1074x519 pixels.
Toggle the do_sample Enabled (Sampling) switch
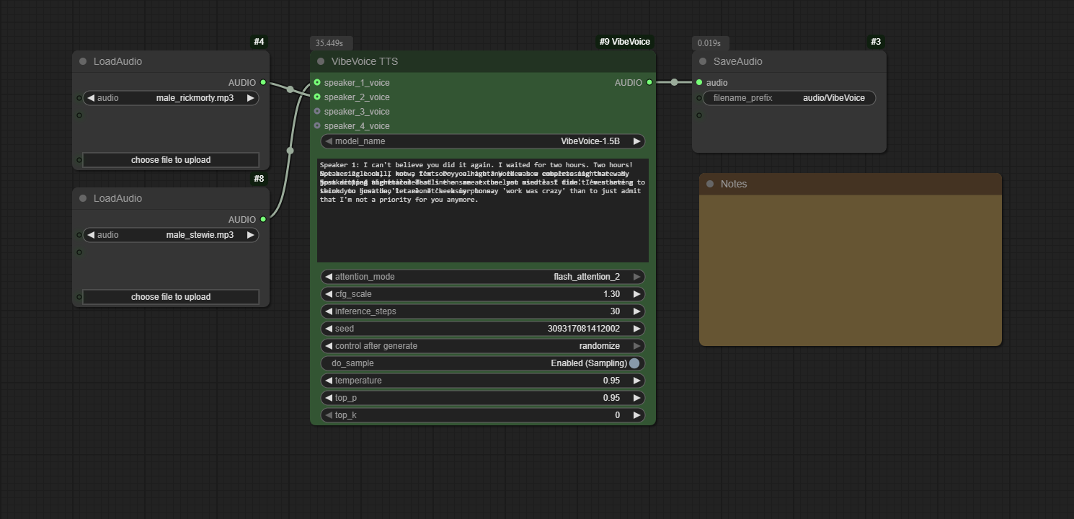pos(634,363)
